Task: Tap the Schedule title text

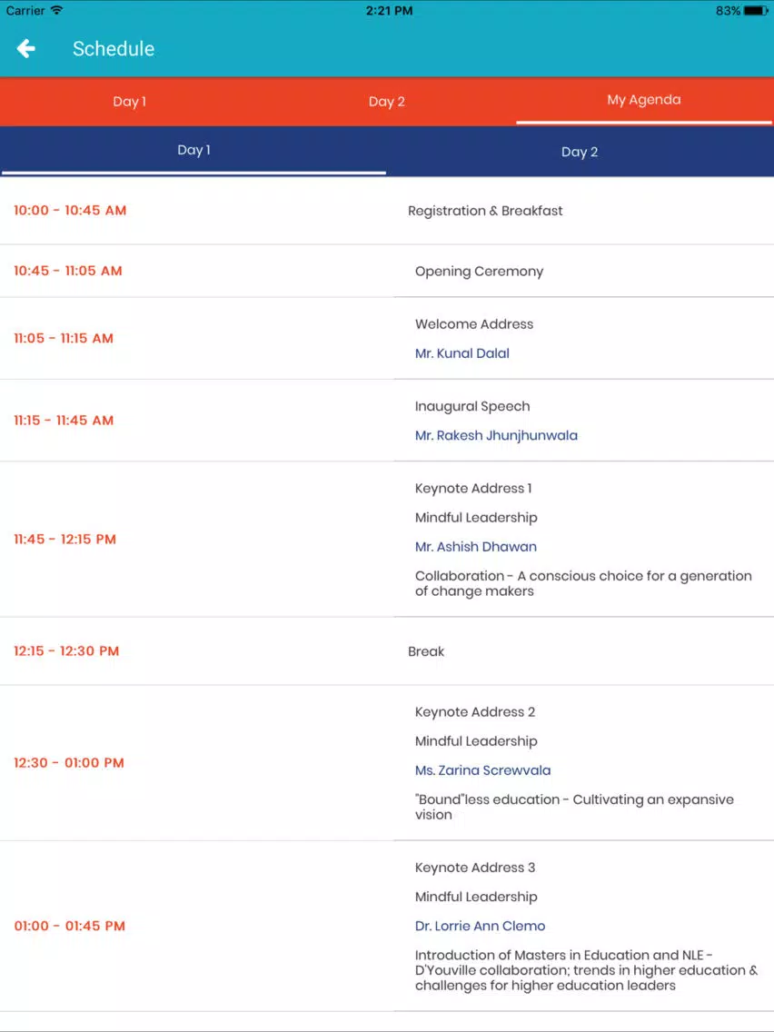Action: tap(114, 49)
